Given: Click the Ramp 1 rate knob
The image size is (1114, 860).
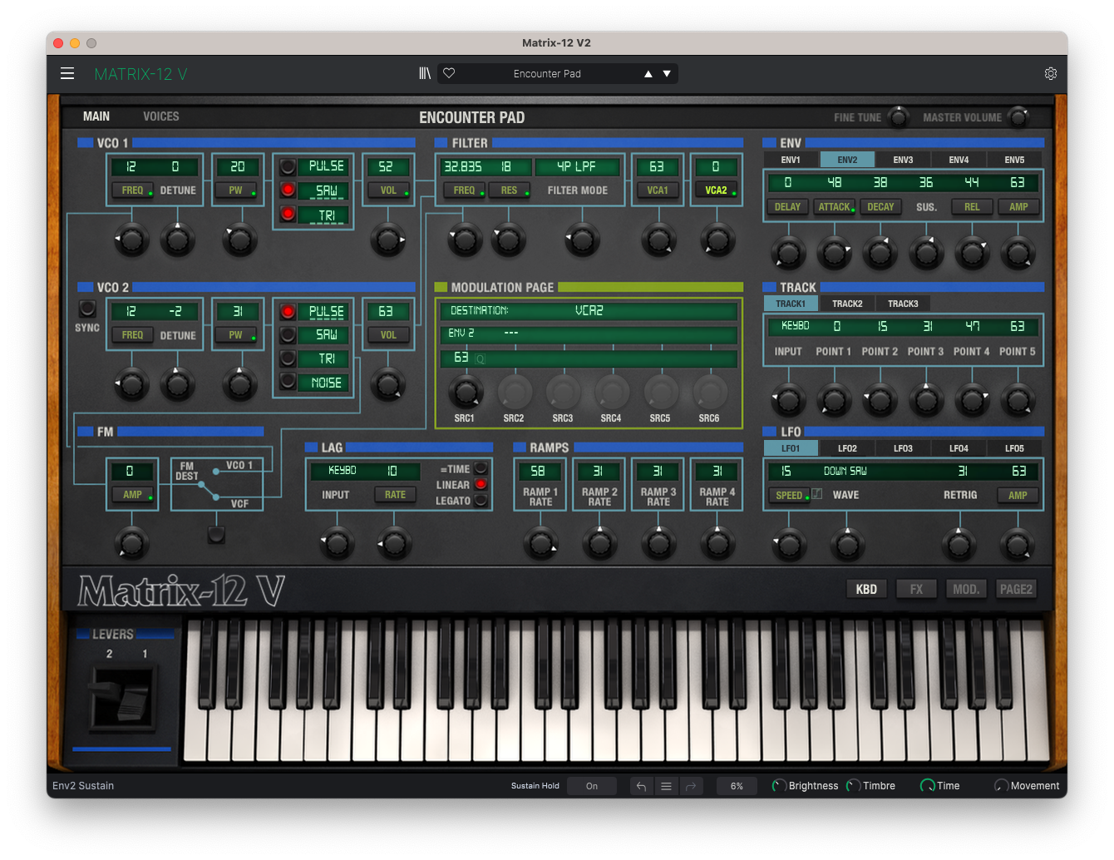Looking at the screenshot, I should (x=541, y=544).
